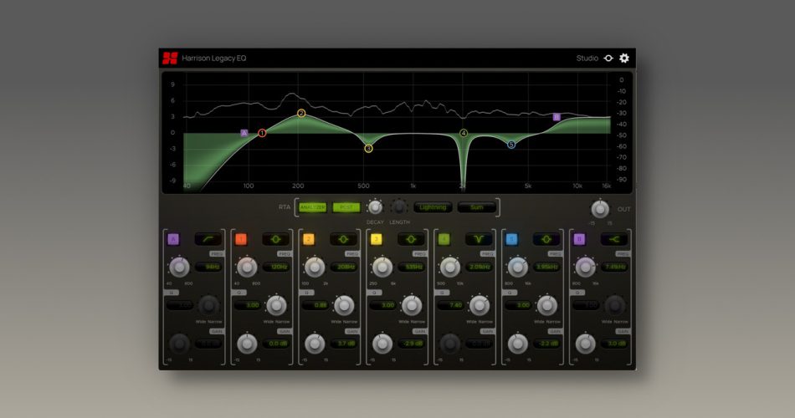The height and width of the screenshot is (418, 795).
Task: Click band 4 frequency knob
Action: click(450, 267)
